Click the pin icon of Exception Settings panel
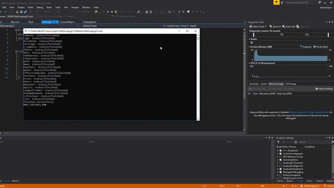 (x=329, y=138)
